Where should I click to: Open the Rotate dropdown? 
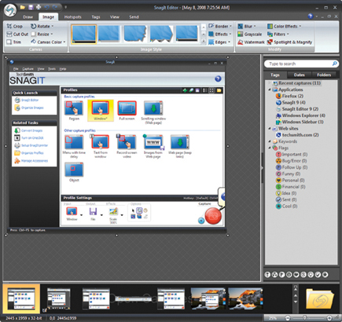pos(42,26)
